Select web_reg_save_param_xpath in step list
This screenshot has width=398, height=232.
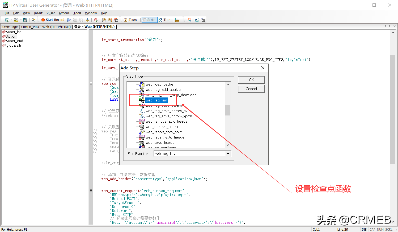169,116
